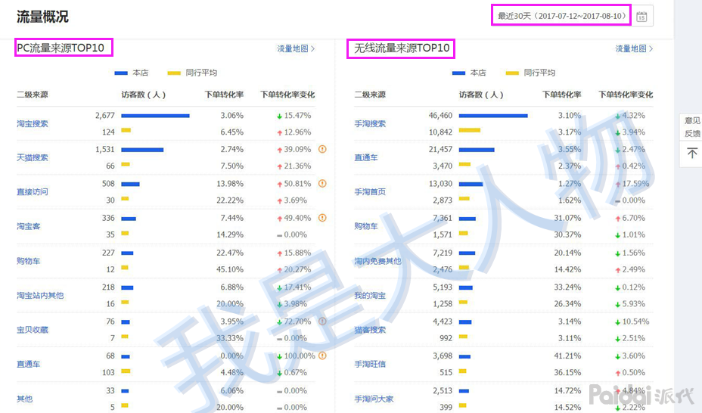The height and width of the screenshot is (413, 702).
Task: Open PC source 购物车
Action: pyautogui.click(x=28, y=260)
